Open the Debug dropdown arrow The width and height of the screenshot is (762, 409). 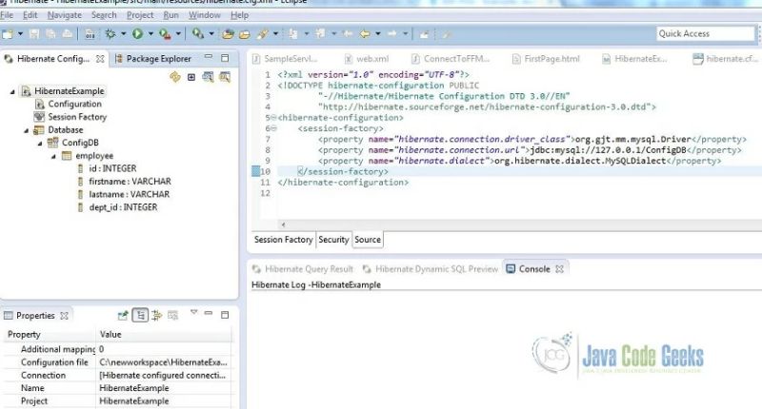[x=124, y=34]
